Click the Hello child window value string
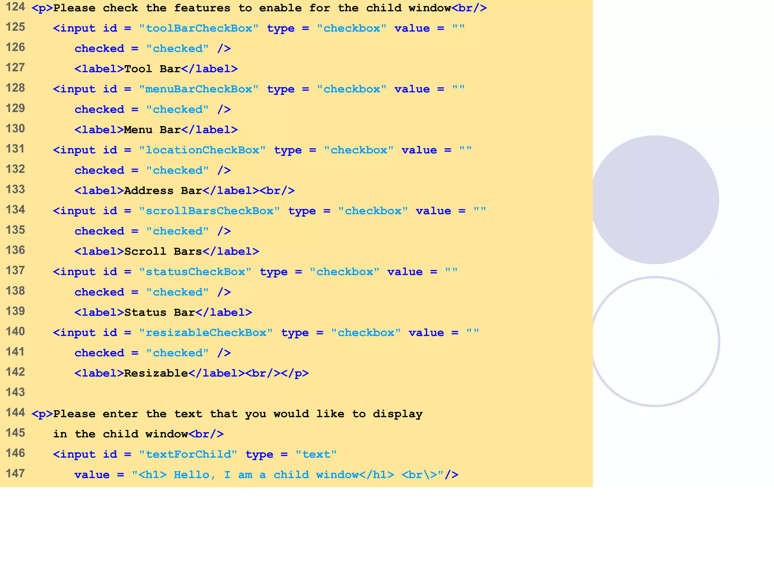 pos(287,475)
